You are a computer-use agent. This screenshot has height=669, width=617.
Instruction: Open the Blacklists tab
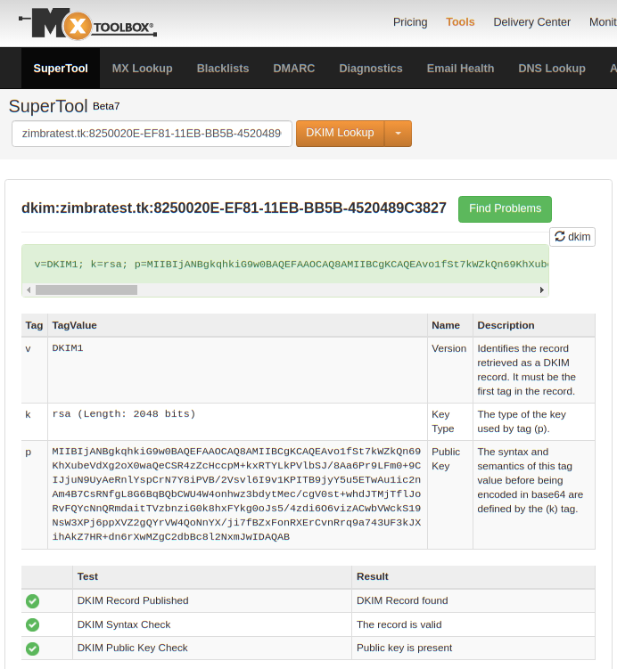point(223,69)
